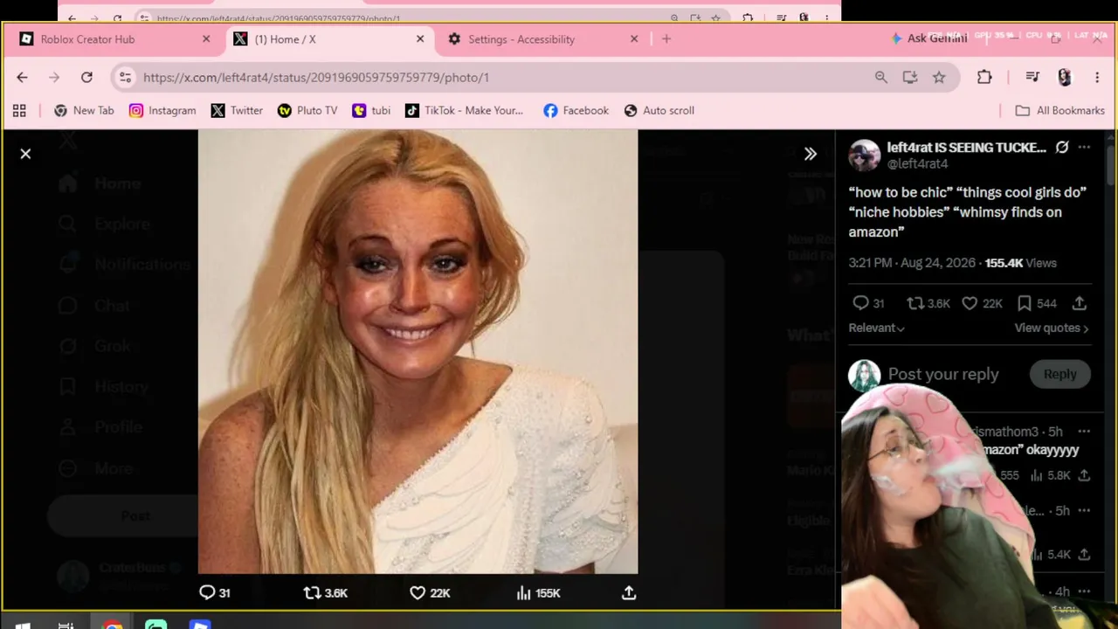Open the Chrome profile avatar

1064,78
